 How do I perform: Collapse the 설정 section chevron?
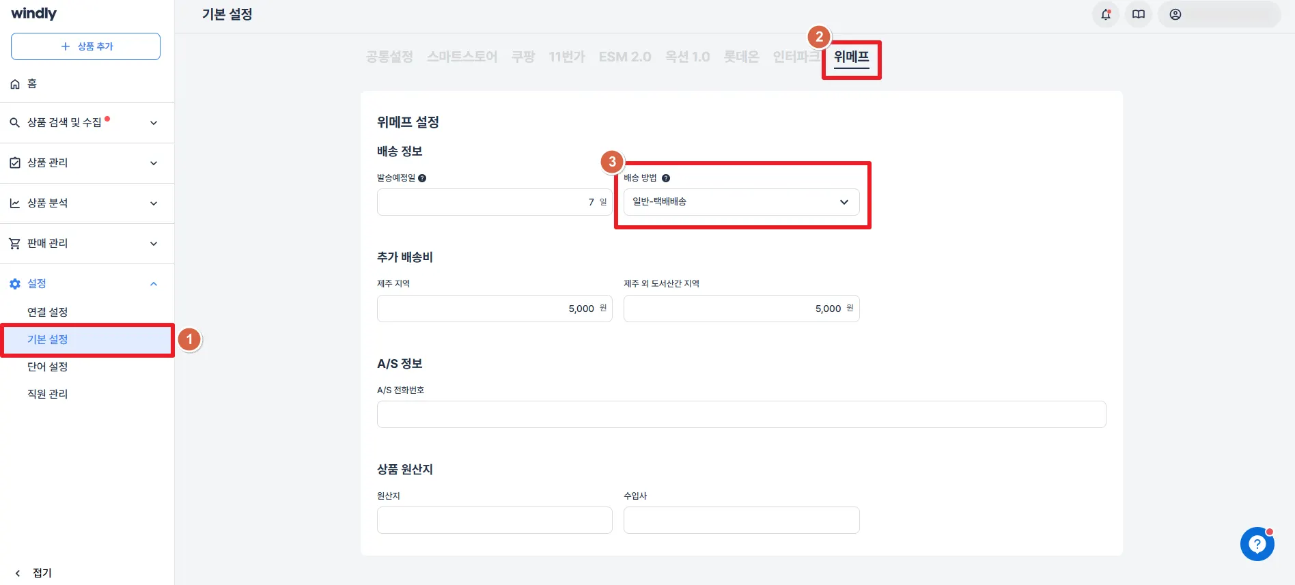[154, 284]
